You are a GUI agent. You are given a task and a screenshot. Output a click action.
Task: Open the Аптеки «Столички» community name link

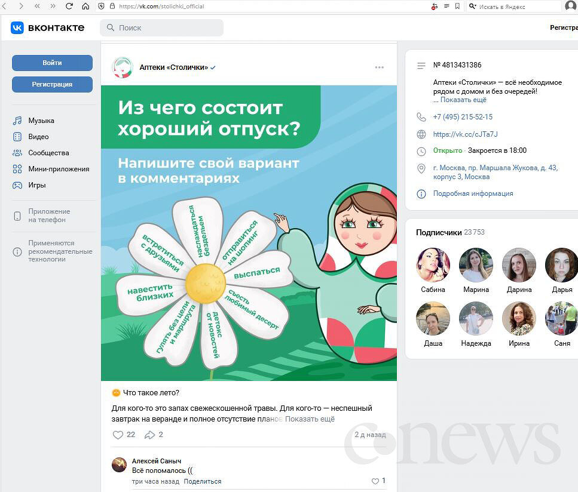[173, 67]
